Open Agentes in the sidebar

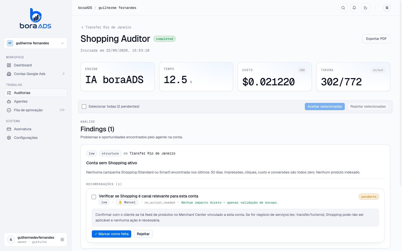click(x=35, y=102)
